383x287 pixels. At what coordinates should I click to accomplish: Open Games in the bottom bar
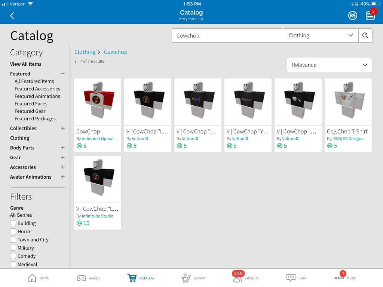pyautogui.click(x=88, y=278)
